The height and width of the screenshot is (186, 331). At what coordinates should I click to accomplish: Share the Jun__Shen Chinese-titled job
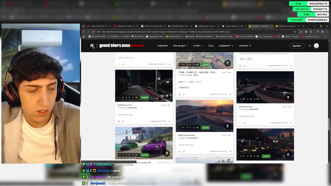[184, 94]
